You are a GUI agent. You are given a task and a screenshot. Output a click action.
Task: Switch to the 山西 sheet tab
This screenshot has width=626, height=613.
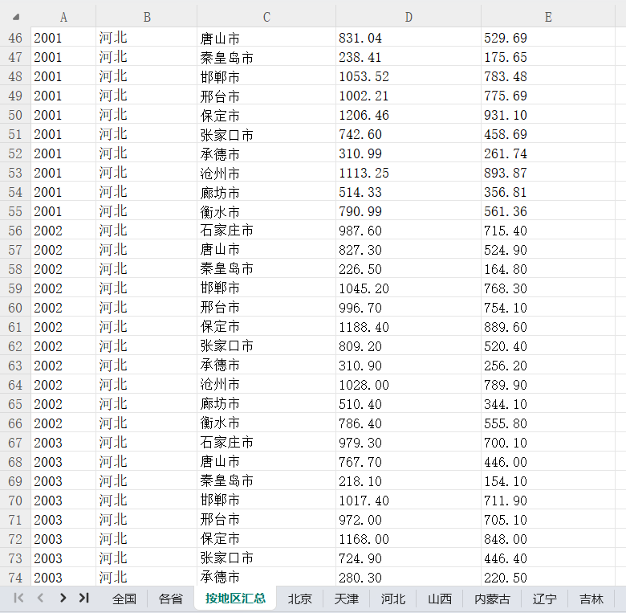(440, 599)
